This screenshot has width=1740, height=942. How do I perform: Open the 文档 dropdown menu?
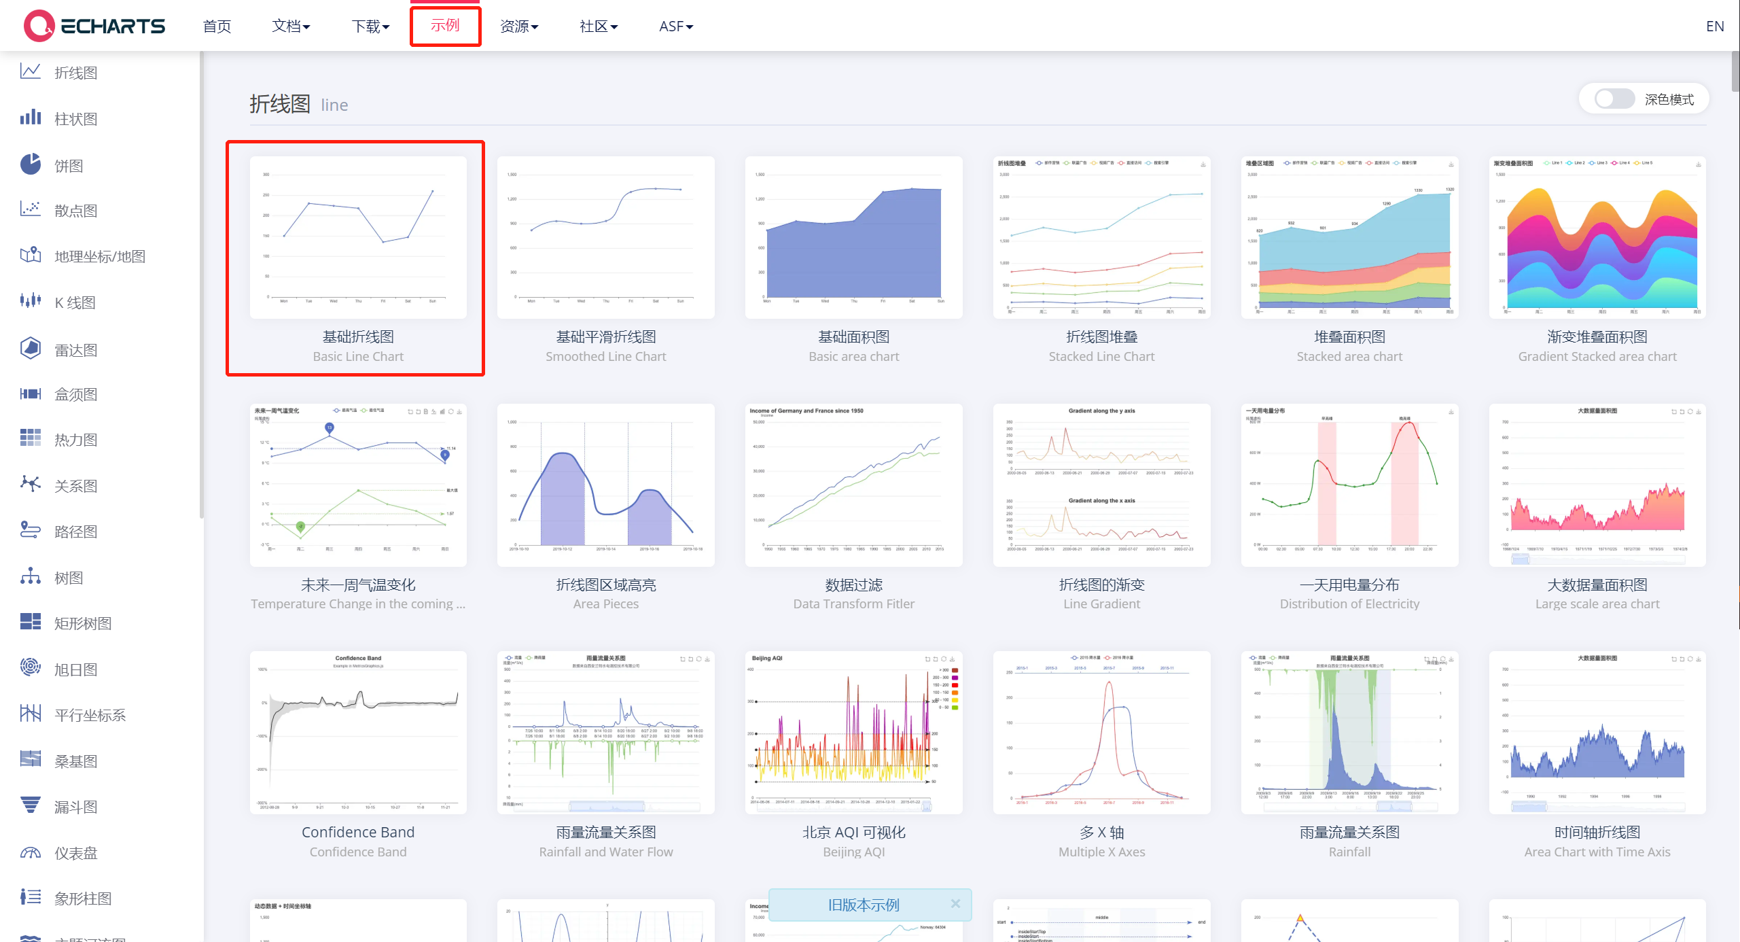(x=290, y=26)
